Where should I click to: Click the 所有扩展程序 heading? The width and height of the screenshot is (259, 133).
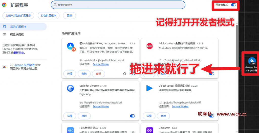click(71, 34)
